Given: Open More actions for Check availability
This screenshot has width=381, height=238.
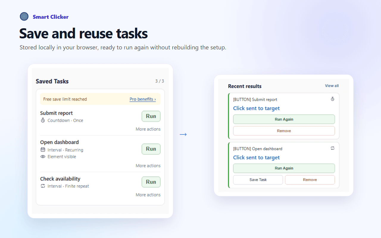Looking at the screenshot, I should 148,195.
